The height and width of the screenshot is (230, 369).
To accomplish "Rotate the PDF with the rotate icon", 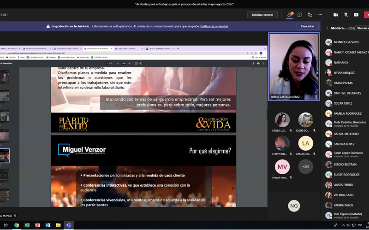I will click(x=141, y=63).
